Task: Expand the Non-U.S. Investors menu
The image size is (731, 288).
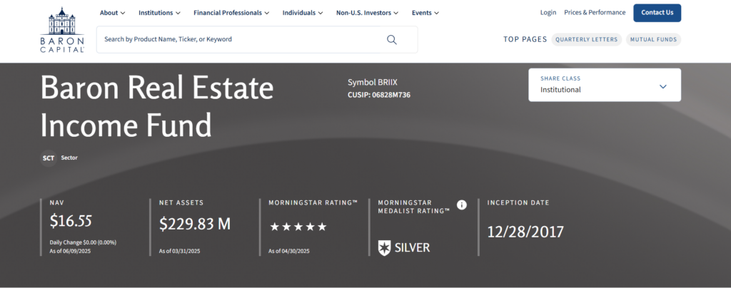Action: pyautogui.click(x=368, y=13)
